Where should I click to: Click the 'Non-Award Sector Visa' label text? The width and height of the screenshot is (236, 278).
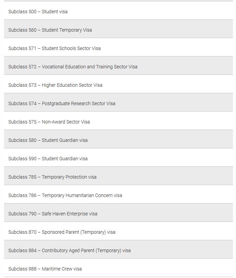point(66,122)
